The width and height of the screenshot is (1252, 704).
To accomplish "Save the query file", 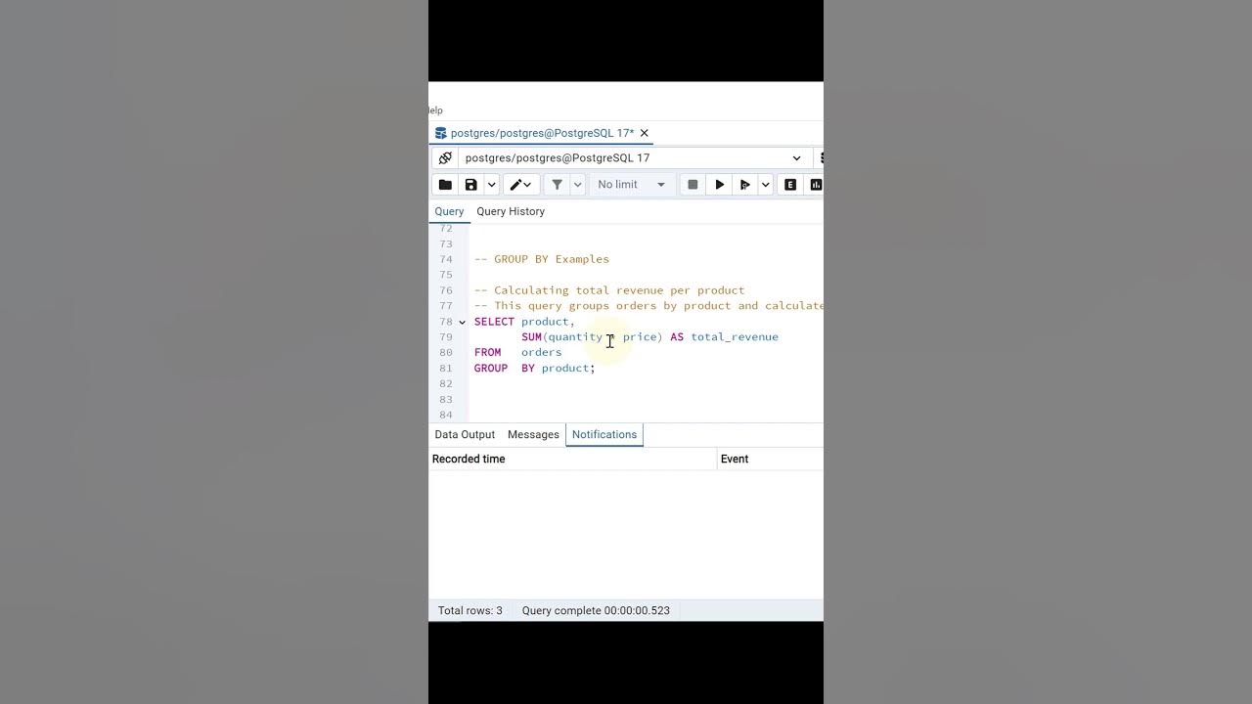I will [x=471, y=185].
